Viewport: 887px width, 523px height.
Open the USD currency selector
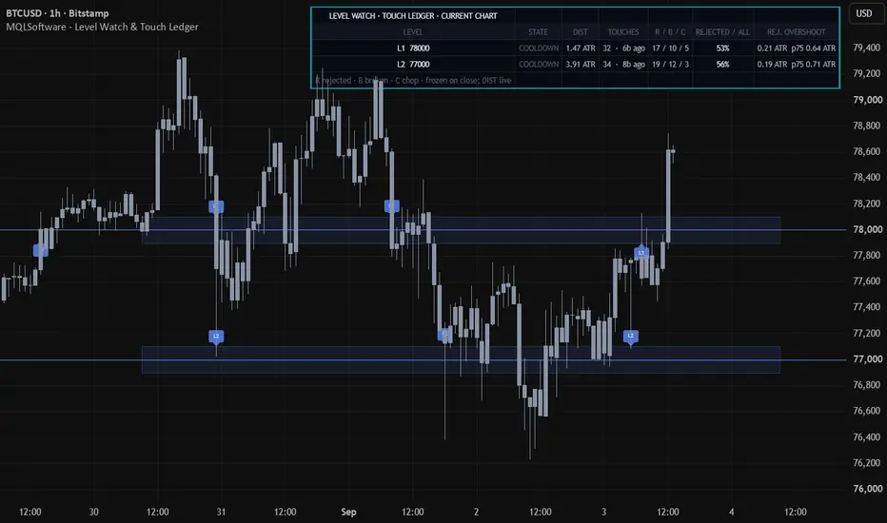point(864,13)
